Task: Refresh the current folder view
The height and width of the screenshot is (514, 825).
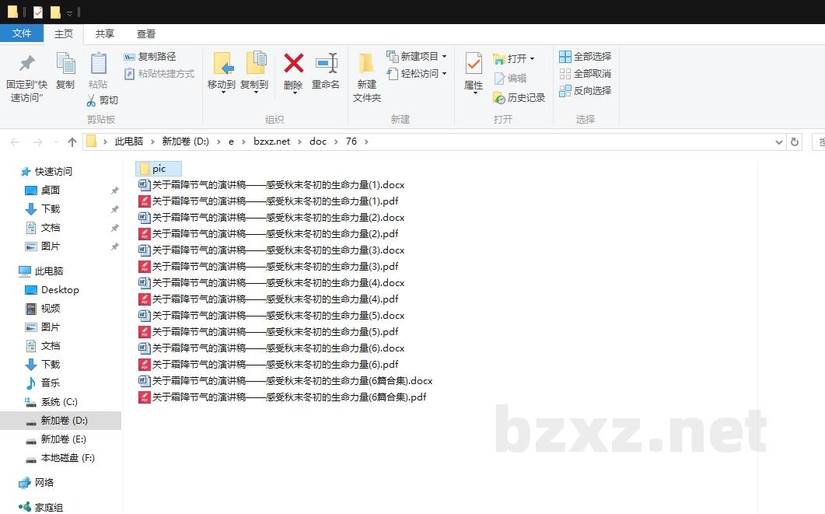Action: [x=794, y=142]
